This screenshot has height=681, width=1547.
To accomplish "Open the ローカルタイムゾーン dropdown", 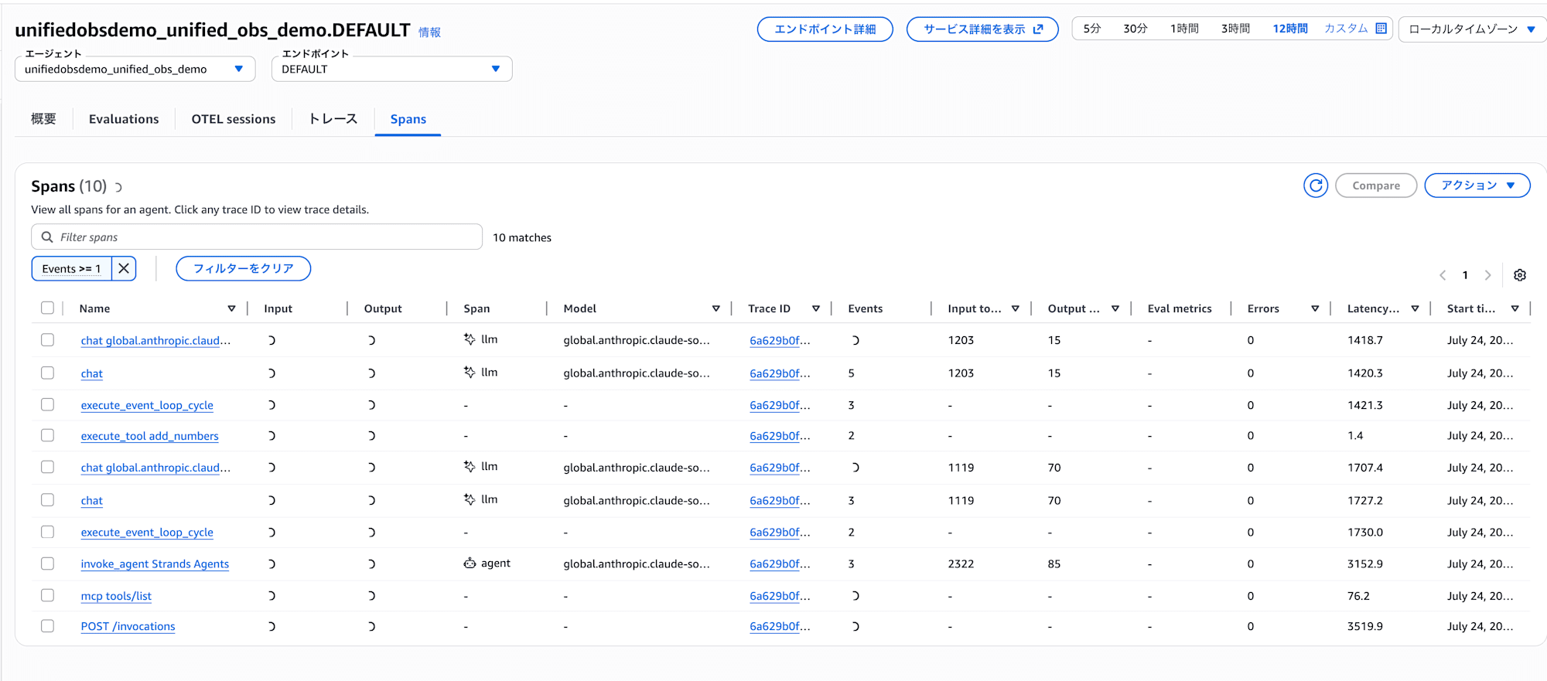I will click(1472, 29).
